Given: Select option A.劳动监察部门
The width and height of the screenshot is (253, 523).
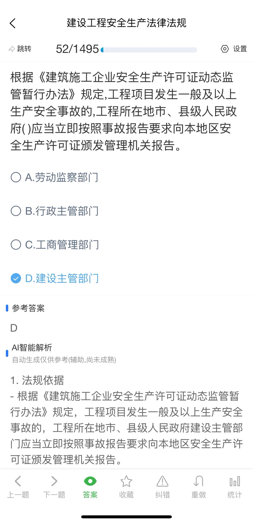Looking at the screenshot, I should 55,177.
